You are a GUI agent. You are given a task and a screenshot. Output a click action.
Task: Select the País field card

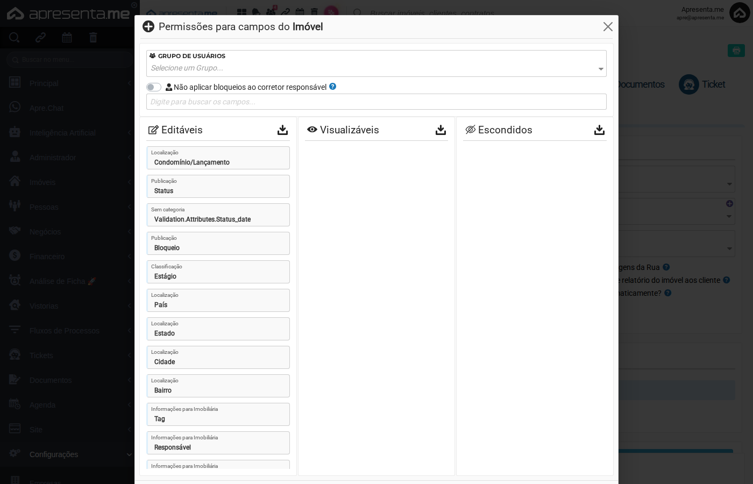tap(218, 300)
